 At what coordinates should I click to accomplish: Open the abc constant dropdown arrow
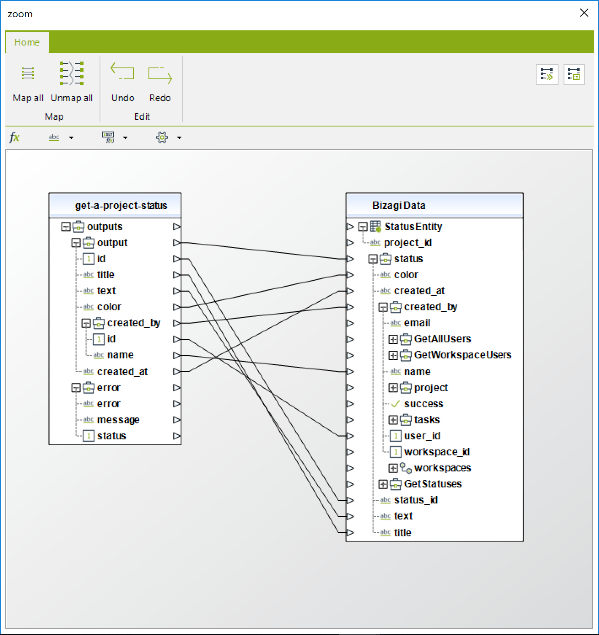pyautogui.click(x=71, y=138)
